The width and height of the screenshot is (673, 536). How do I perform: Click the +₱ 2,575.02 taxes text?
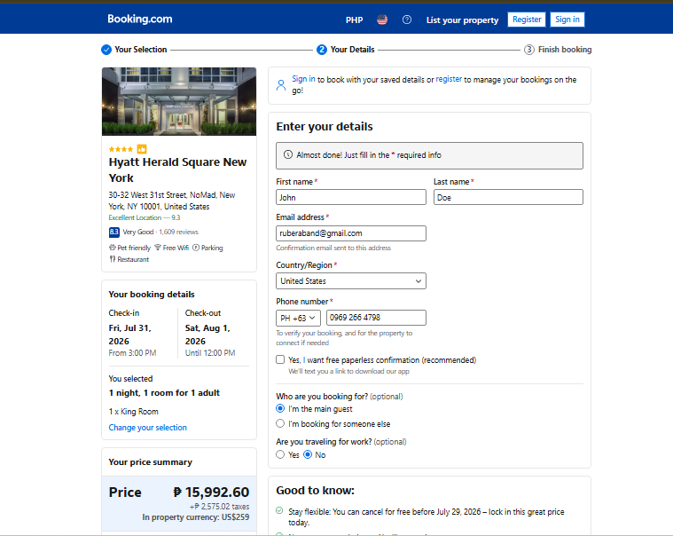pyautogui.click(x=219, y=507)
